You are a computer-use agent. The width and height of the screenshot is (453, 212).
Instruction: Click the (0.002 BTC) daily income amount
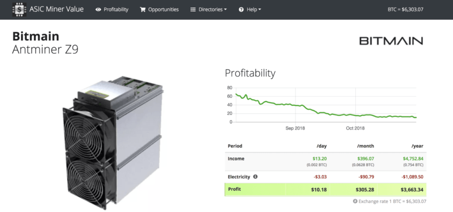click(x=317, y=165)
